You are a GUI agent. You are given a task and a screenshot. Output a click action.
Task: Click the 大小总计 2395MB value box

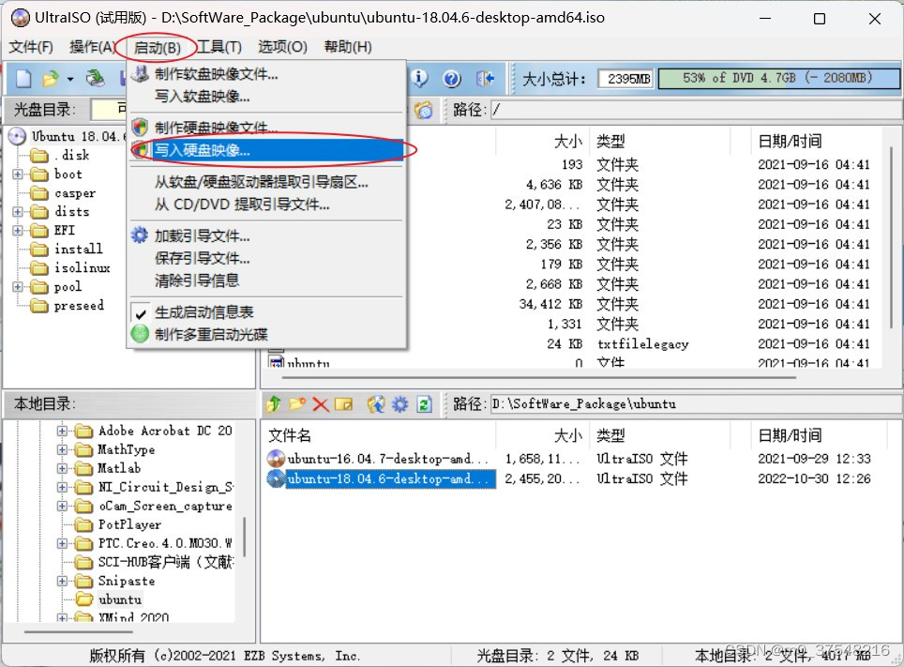[x=626, y=79]
